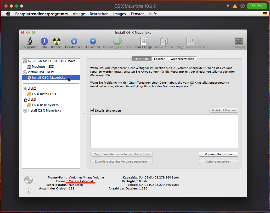Click the Konvertieren toolbar icon

pyautogui.click(x=164, y=41)
